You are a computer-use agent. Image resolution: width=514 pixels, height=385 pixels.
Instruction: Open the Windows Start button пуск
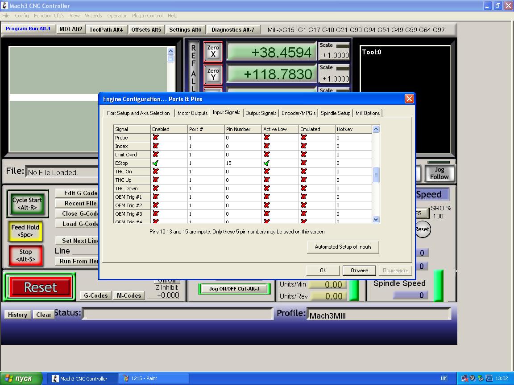tap(21, 378)
